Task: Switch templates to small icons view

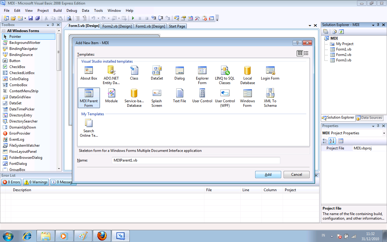Action: coord(306,53)
